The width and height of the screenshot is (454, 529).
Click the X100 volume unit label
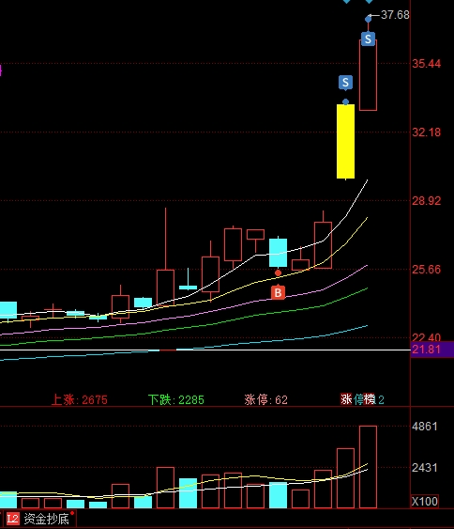click(x=425, y=502)
